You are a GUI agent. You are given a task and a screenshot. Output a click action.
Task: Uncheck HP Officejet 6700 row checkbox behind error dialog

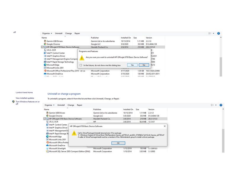pyautogui.click(x=45, y=119)
